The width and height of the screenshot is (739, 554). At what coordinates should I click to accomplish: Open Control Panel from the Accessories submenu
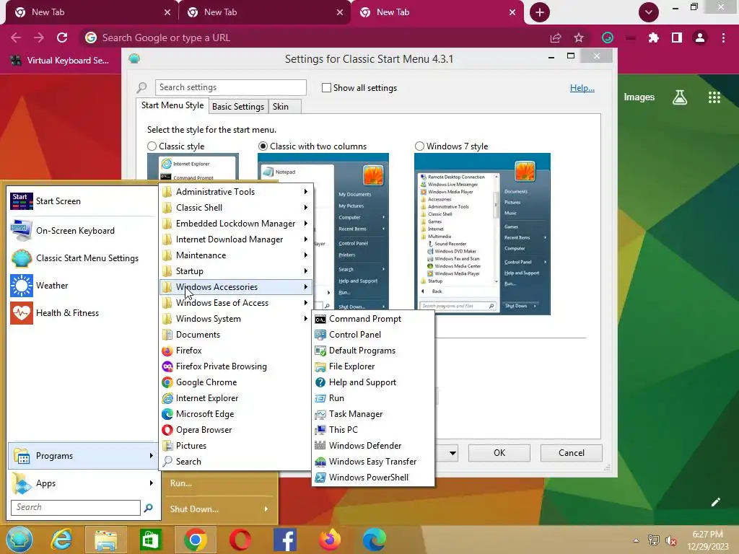click(x=372, y=335)
